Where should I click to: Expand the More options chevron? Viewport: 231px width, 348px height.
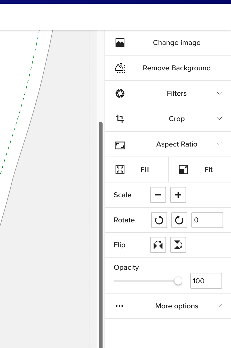click(x=219, y=306)
